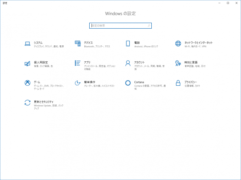The image size is (241, 180).
Task: Click the 'アンインストール、既定値、オプションの機能' description
Action: tap(100, 68)
